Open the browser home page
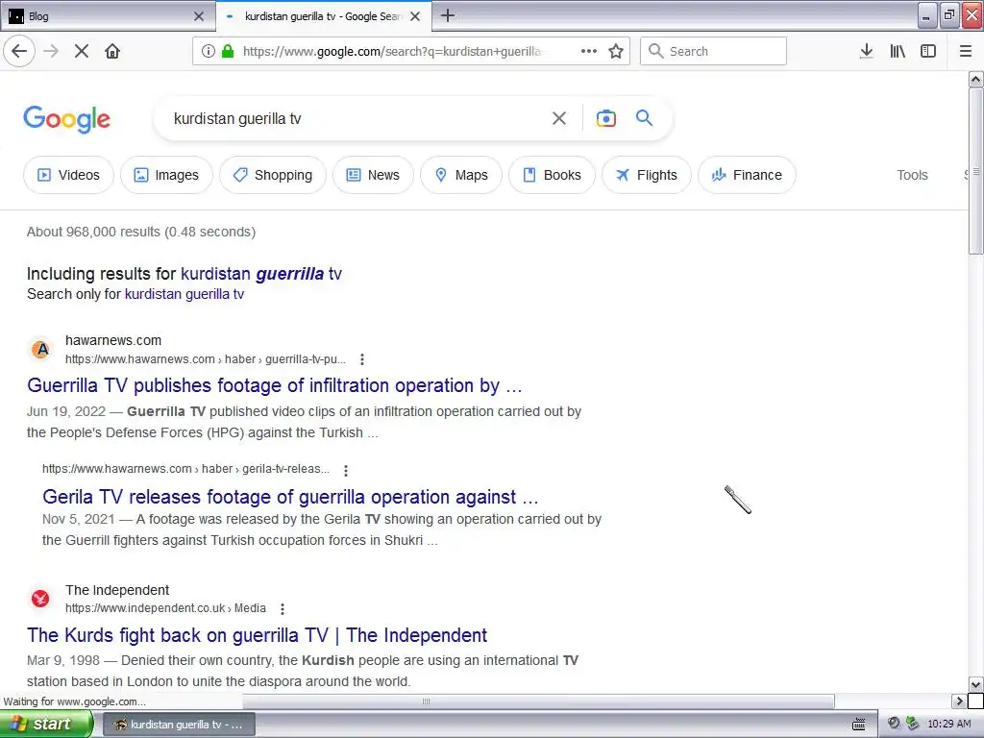The width and height of the screenshot is (984, 738). (112, 51)
